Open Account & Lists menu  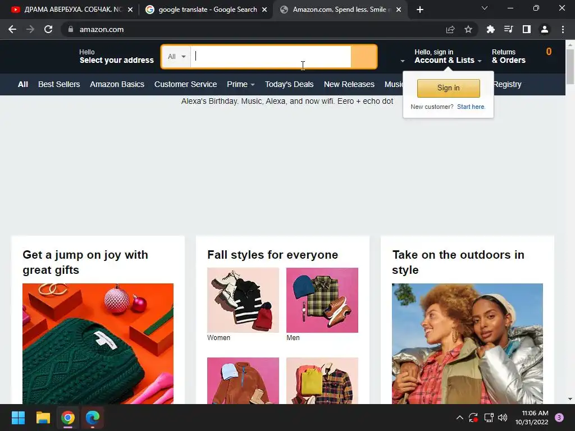click(x=448, y=57)
